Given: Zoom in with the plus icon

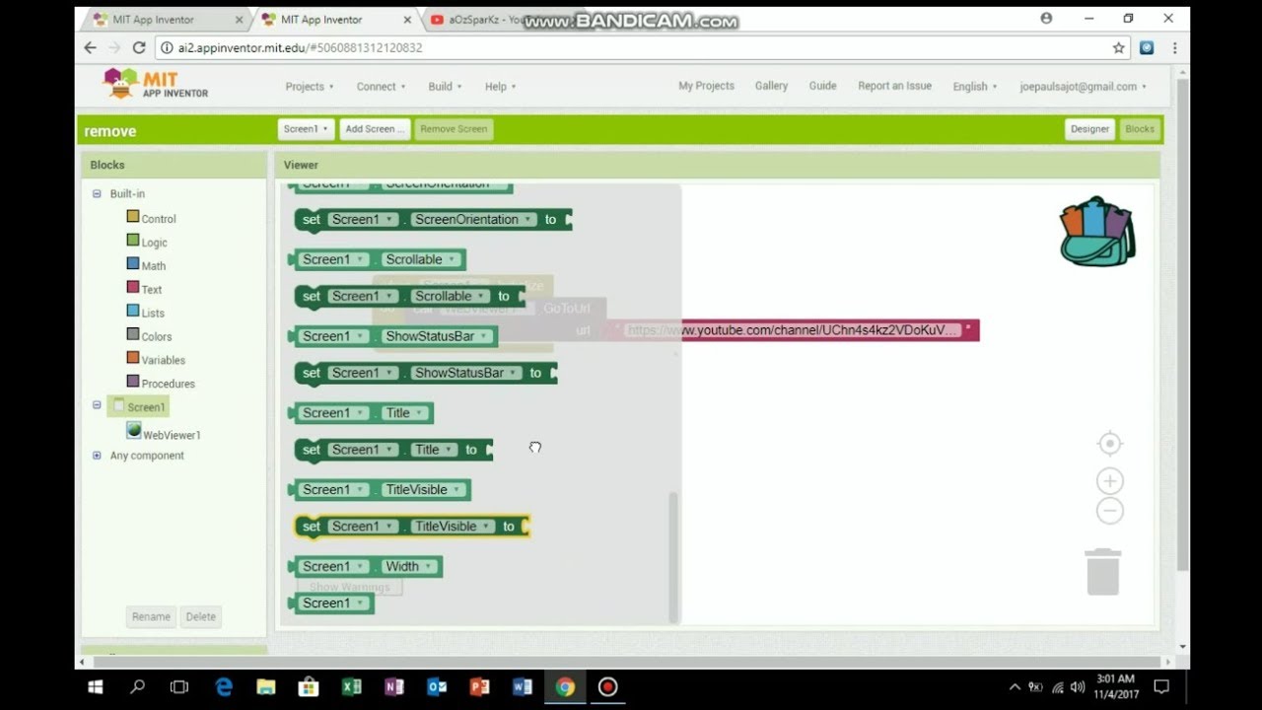Looking at the screenshot, I should [1110, 481].
